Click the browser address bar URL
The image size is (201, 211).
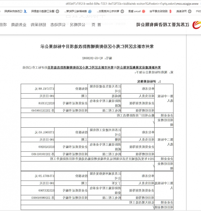[132, 4]
